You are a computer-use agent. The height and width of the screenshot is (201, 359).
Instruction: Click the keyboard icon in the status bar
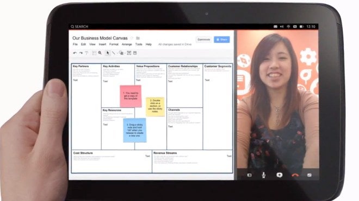click(x=295, y=27)
